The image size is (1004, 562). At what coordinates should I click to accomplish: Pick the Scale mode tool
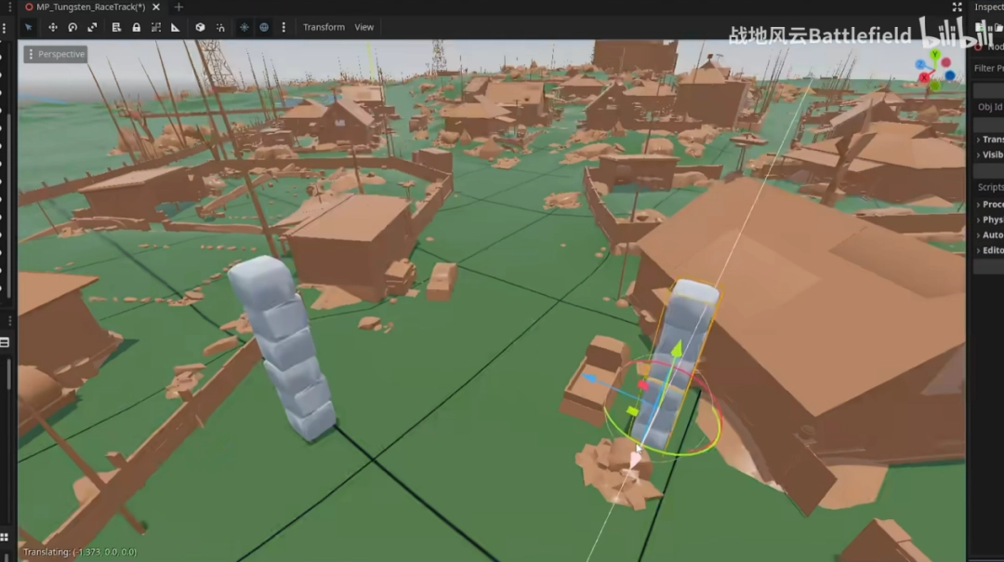coord(92,27)
